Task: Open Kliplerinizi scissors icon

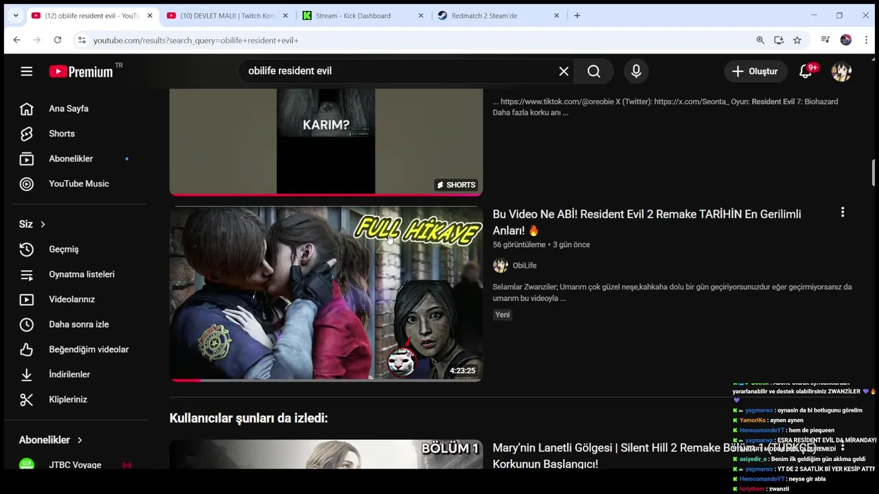Action: click(x=26, y=399)
